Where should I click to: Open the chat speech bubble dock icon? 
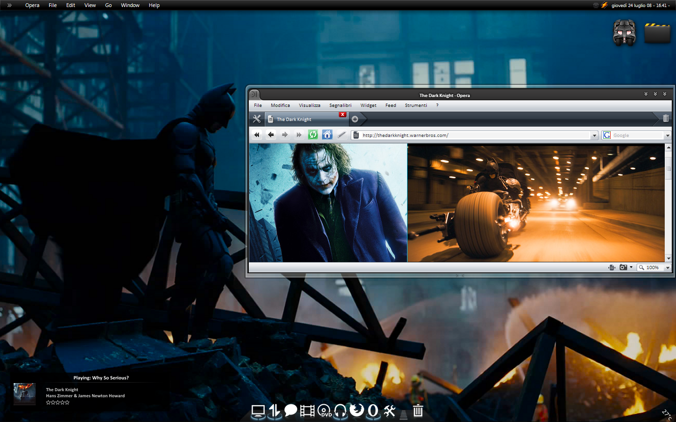coord(291,410)
